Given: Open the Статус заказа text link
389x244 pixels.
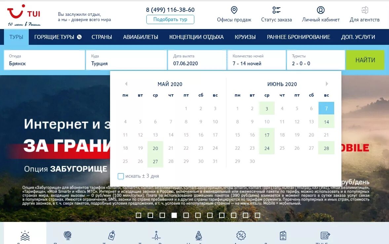Looking at the screenshot, I should [x=276, y=20].
